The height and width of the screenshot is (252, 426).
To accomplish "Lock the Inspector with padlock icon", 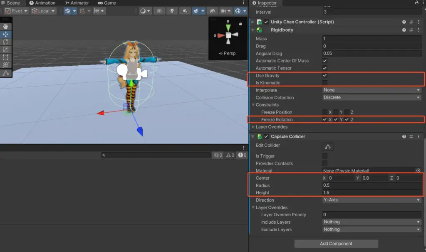I will point(417,2).
